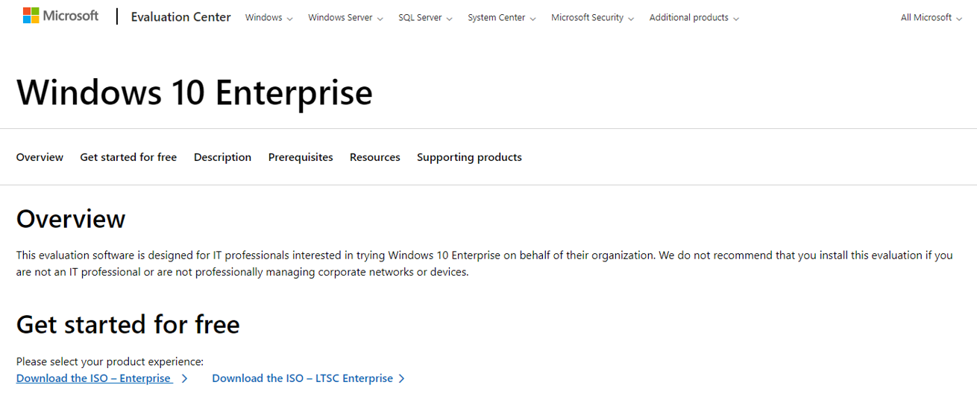
Task: Open the SQL Server dropdown
Action: 425,18
